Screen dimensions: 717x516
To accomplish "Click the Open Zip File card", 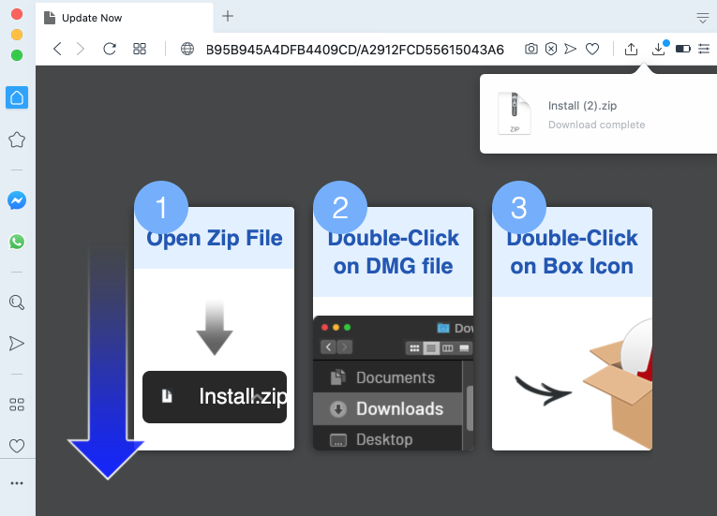I will (214, 329).
